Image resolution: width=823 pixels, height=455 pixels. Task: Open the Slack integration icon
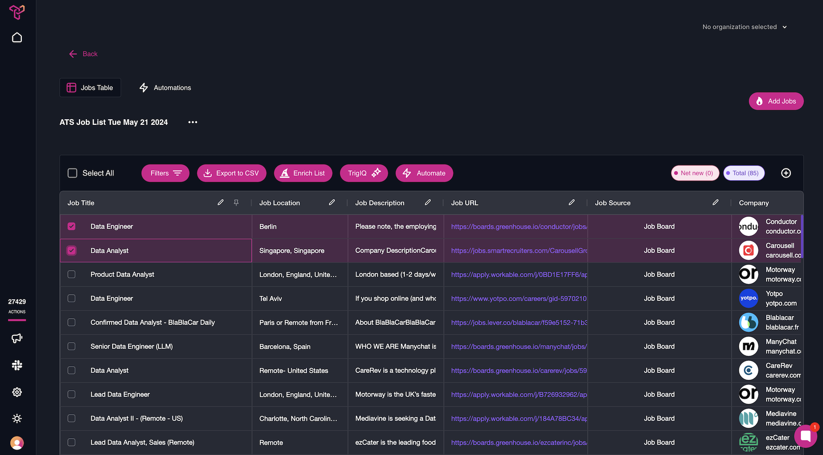coord(17,365)
